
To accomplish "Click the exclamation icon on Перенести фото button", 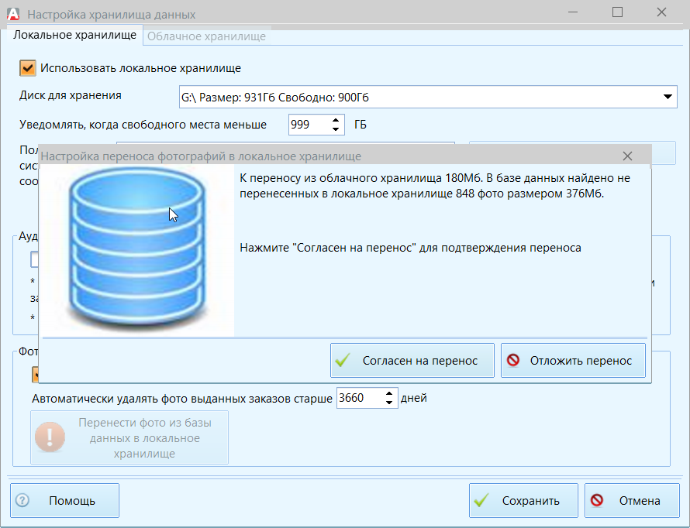I will tap(50, 437).
